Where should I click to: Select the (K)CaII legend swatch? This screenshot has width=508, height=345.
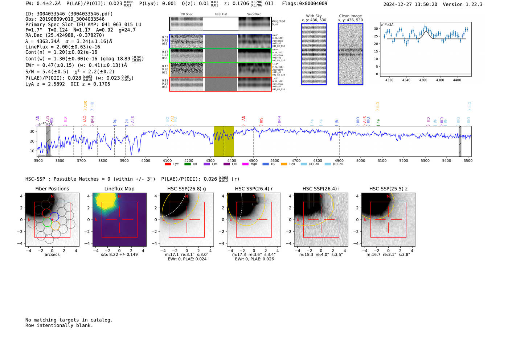click(304, 164)
